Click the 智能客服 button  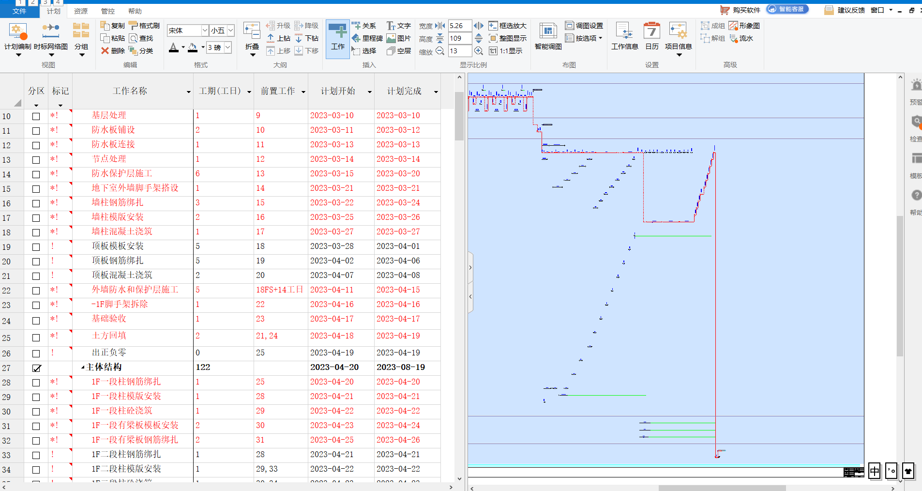pyautogui.click(x=787, y=9)
